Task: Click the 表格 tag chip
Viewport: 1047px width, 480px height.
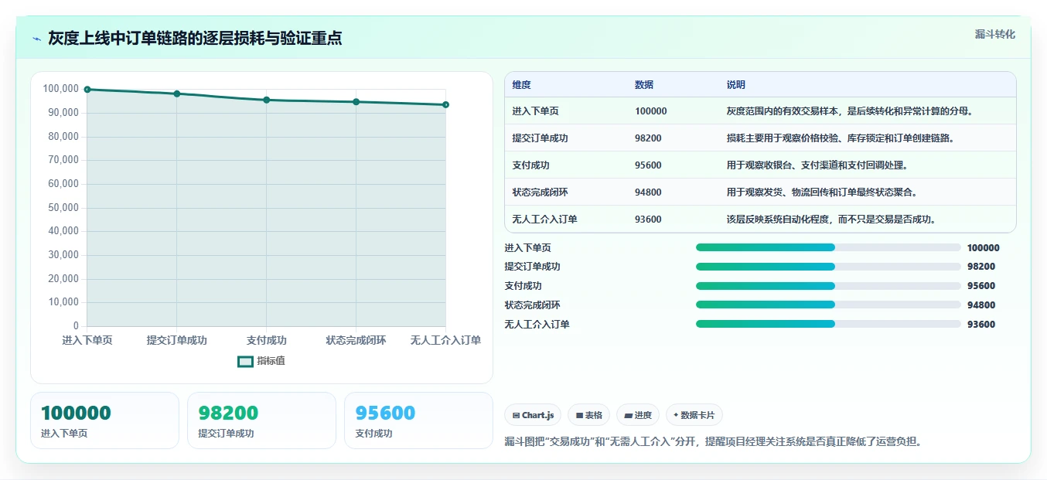Action: pos(589,415)
